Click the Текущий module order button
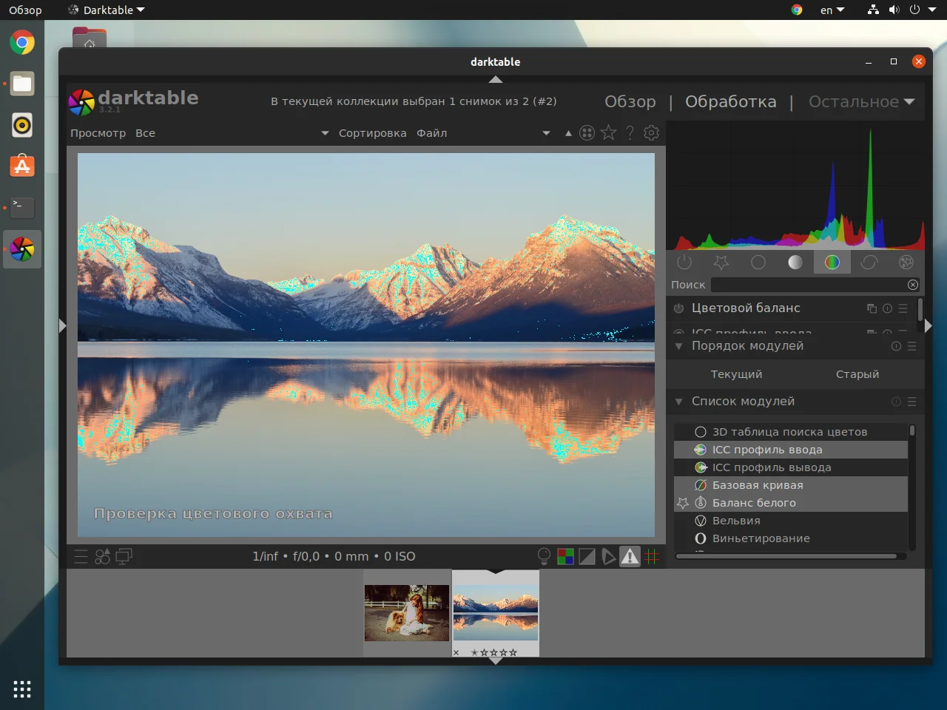947x710 pixels. click(x=736, y=374)
